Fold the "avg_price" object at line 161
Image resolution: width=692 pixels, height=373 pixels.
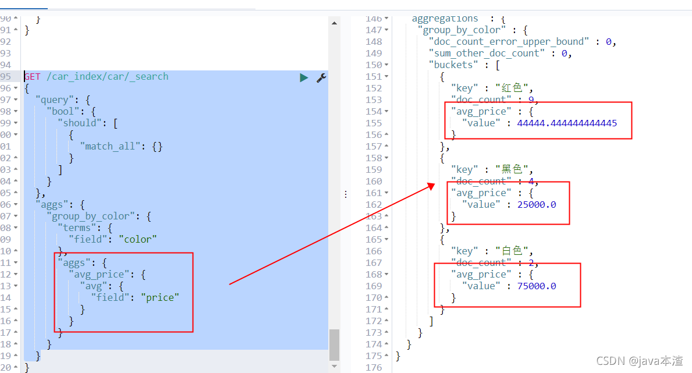386,193
